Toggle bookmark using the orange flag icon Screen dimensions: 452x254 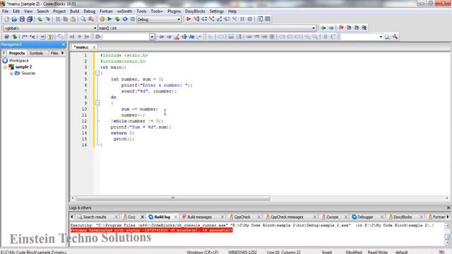pos(341,28)
